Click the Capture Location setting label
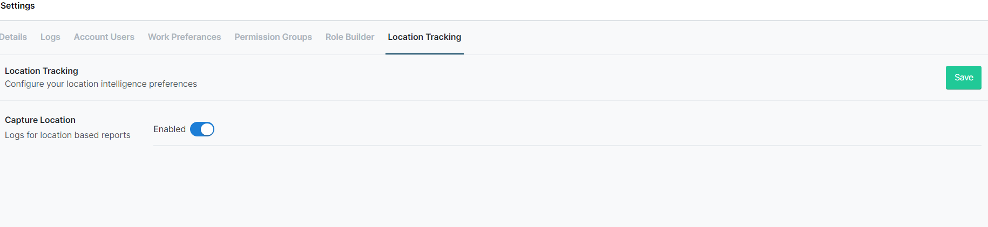The height and width of the screenshot is (227, 988). click(40, 120)
